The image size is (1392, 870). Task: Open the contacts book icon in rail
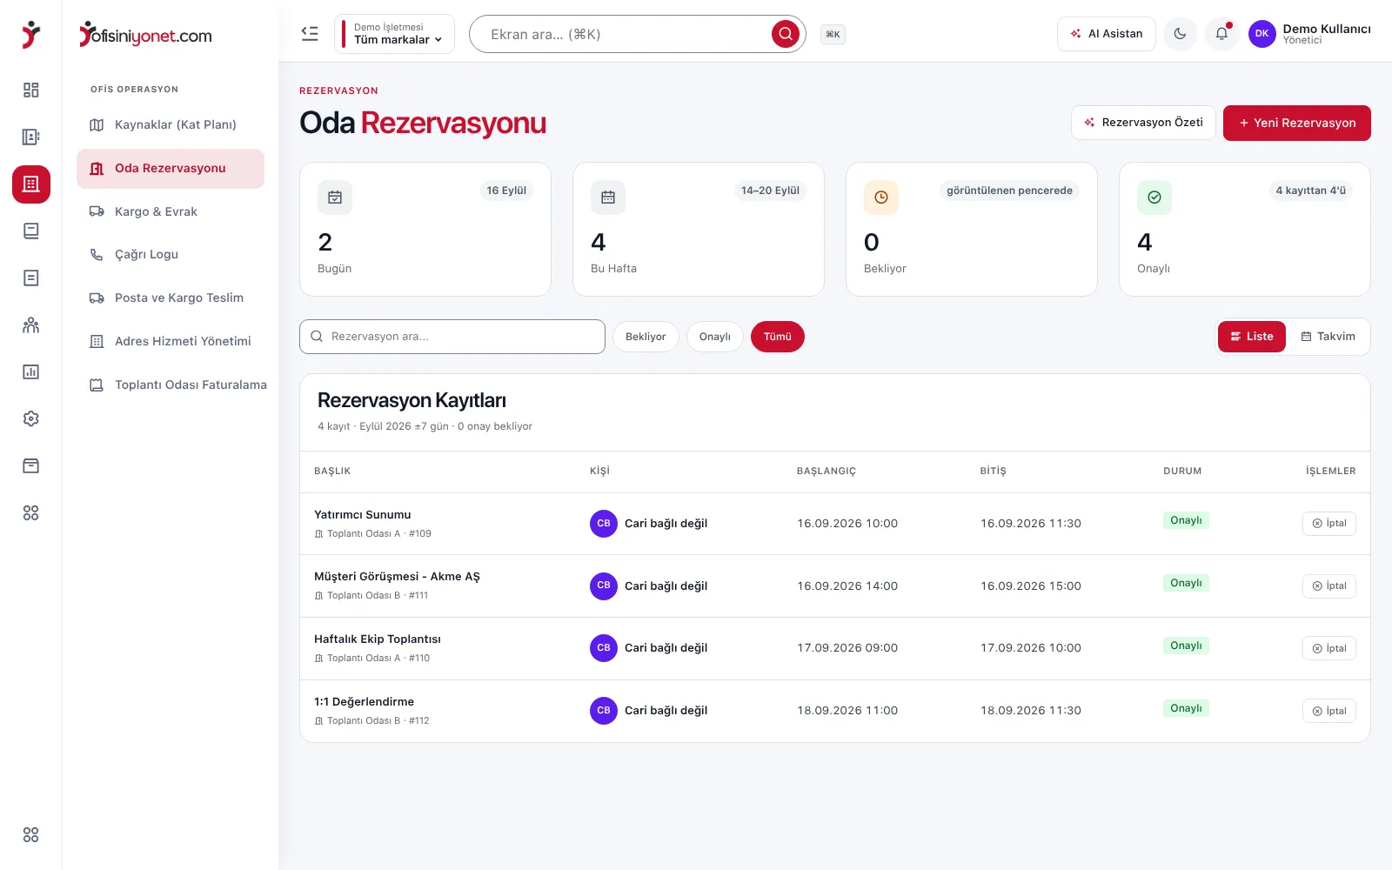[x=31, y=137]
